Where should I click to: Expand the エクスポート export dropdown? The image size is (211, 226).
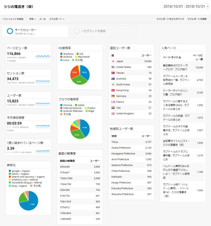[56, 19]
